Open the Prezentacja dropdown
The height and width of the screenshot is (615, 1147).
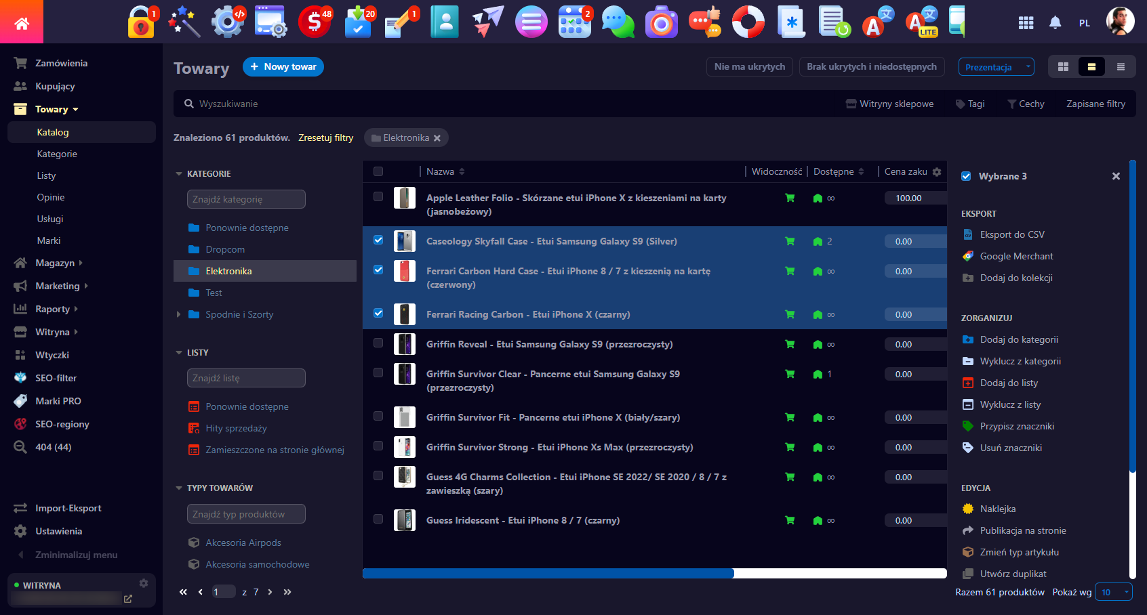[996, 67]
